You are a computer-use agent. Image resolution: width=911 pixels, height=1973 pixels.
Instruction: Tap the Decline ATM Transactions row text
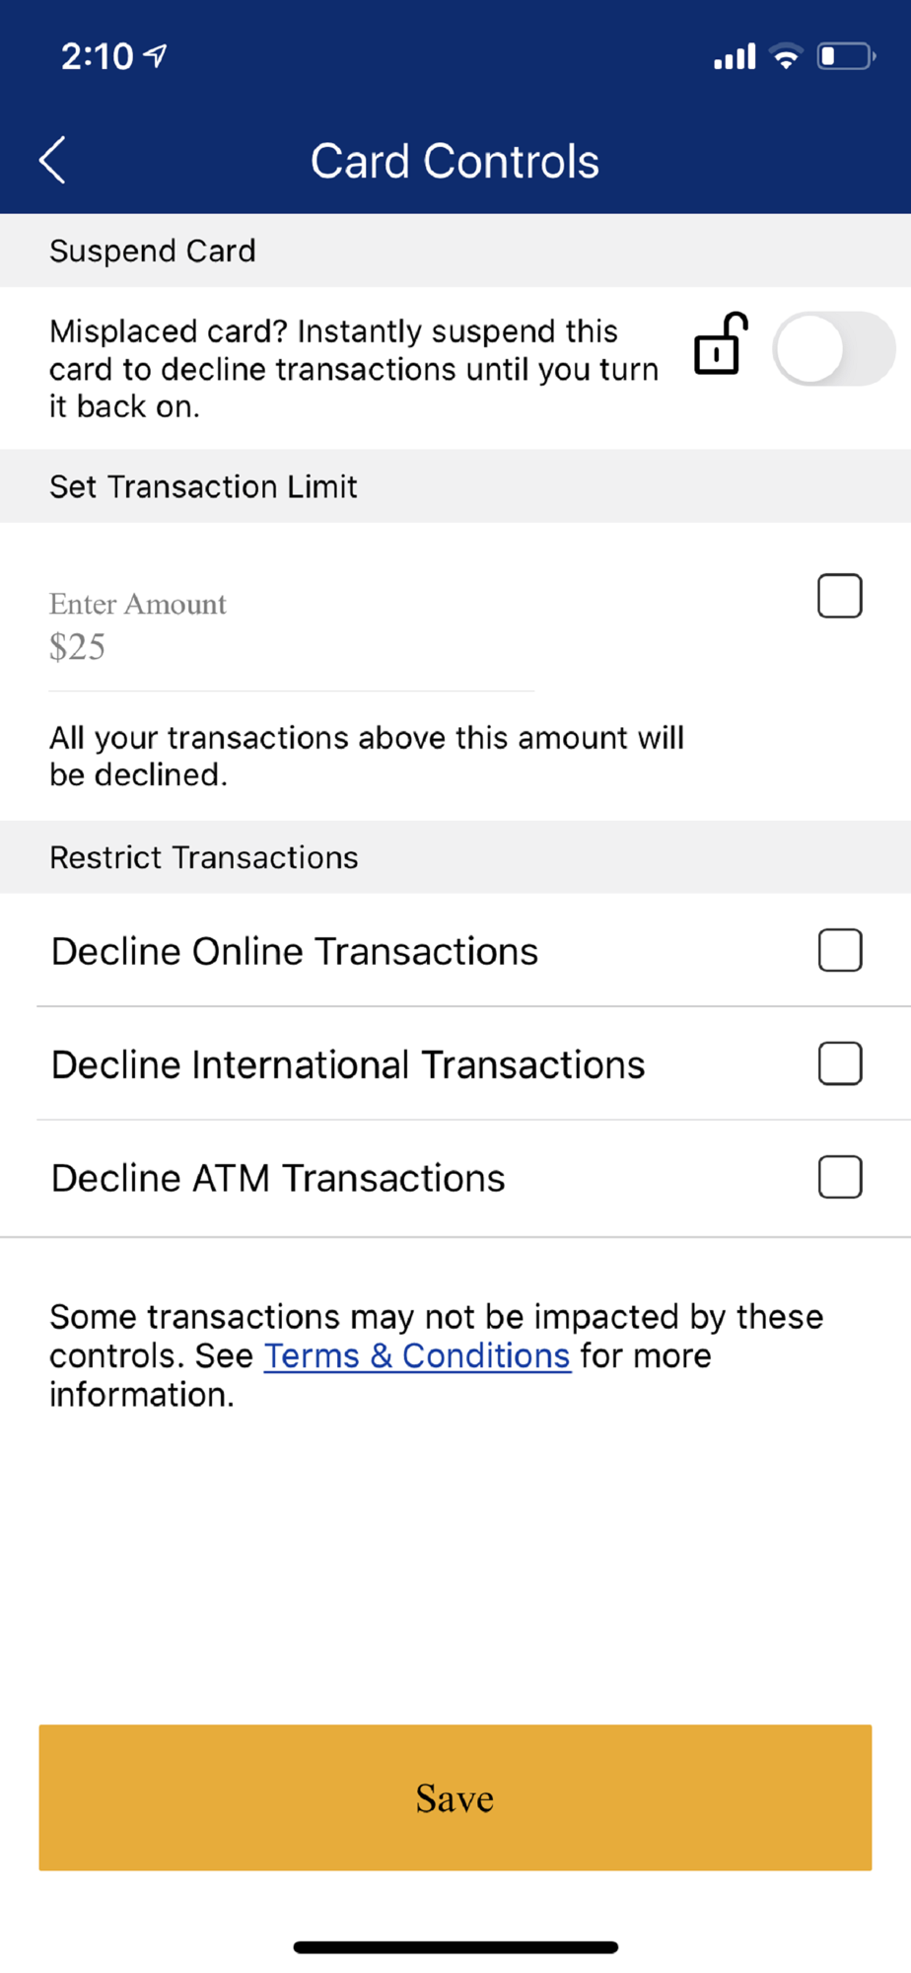[x=278, y=1178]
